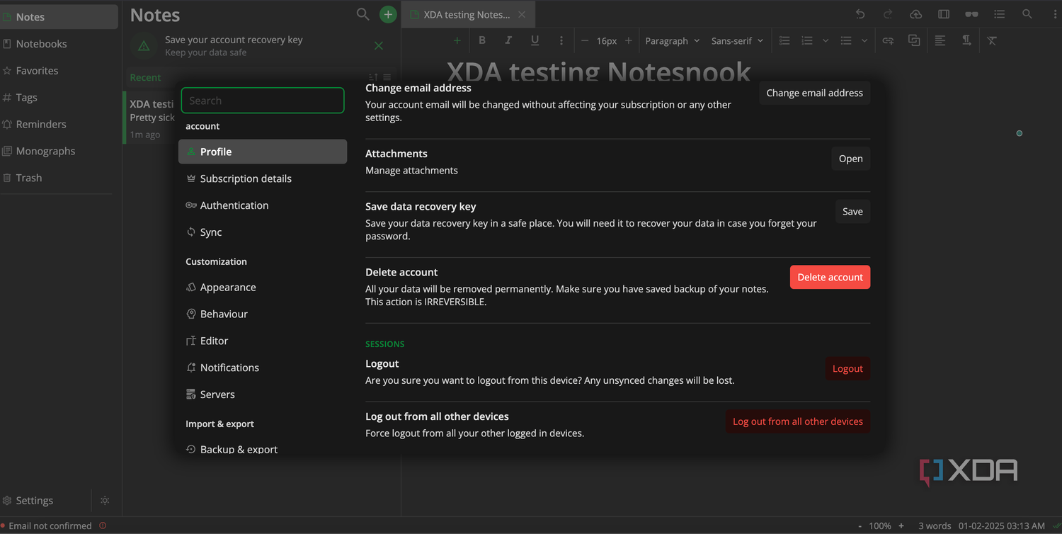Toggle italic formatting
The image size is (1062, 534).
[x=508, y=40]
